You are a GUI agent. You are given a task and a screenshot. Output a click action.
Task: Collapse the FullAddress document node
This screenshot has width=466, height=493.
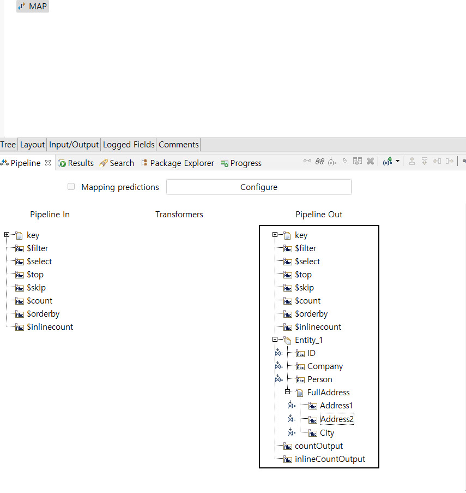[x=287, y=392]
